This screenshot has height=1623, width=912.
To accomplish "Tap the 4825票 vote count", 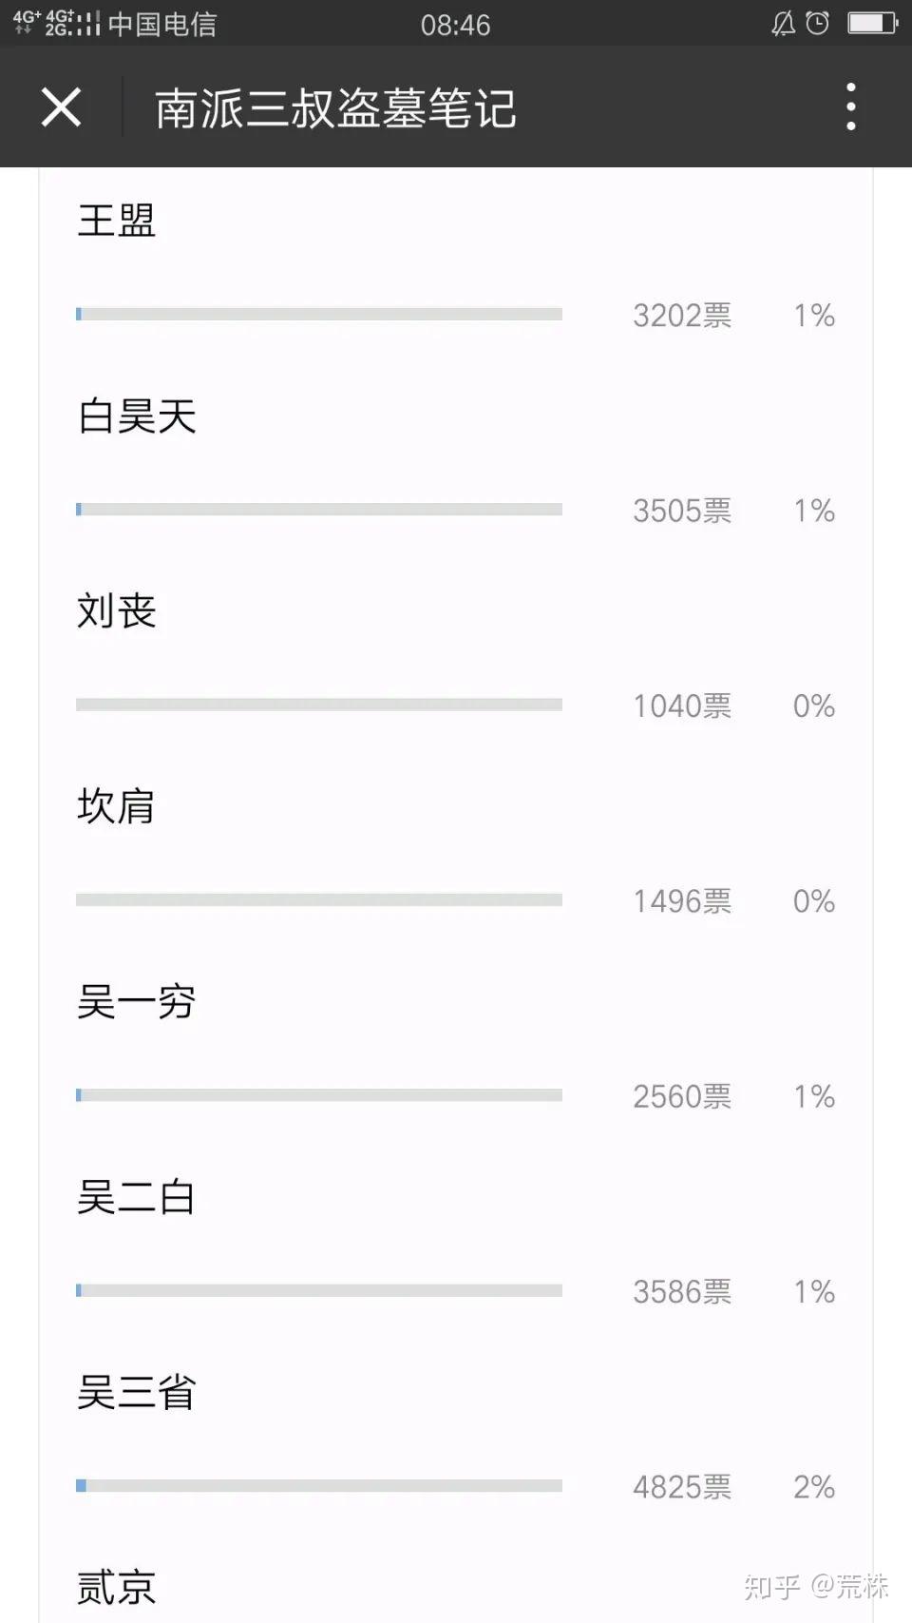I will (682, 1487).
